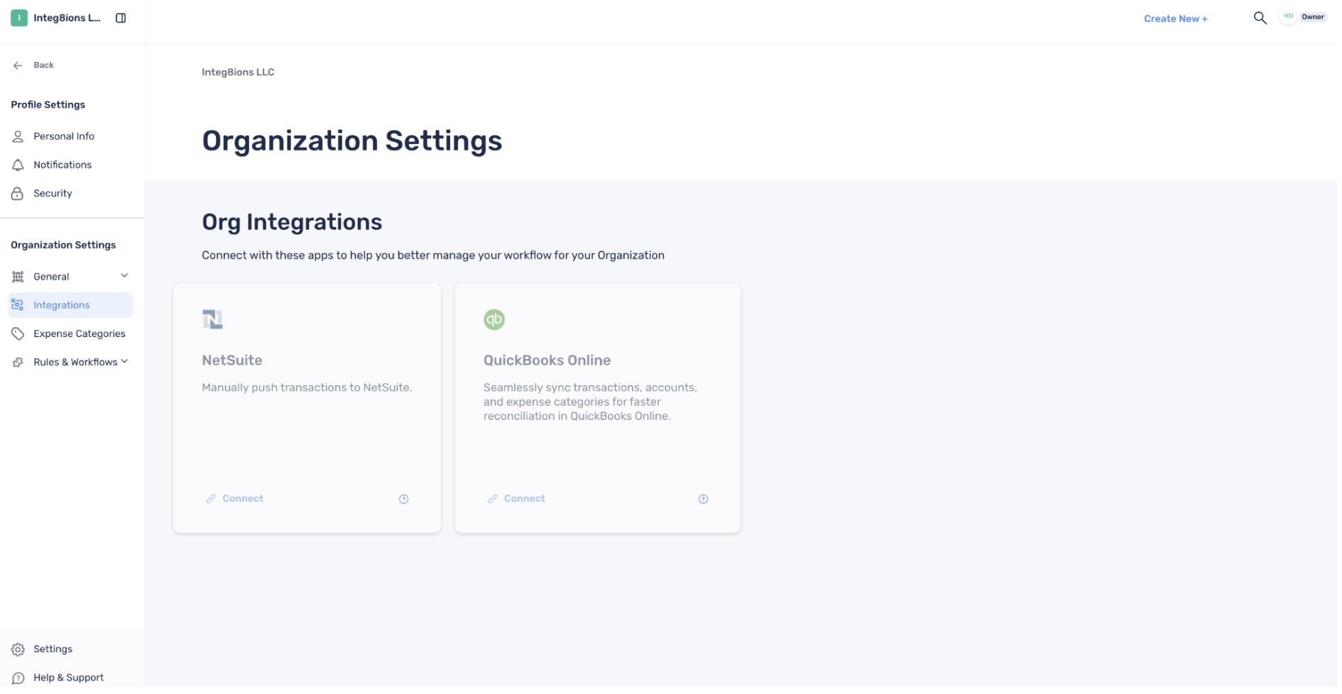Click the Org Integrations heading

tap(292, 222)
